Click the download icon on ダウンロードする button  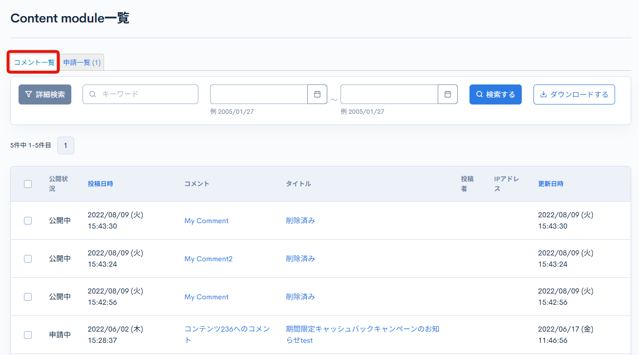544,94
